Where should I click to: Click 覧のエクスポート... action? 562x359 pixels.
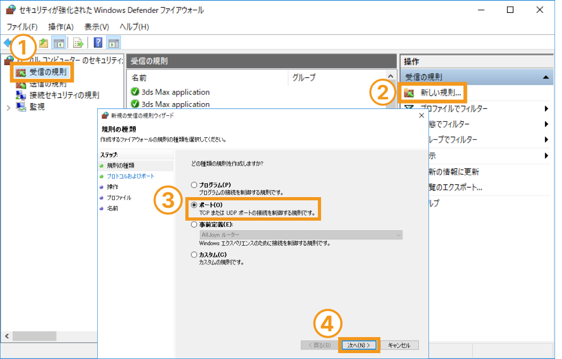[455, 188]
